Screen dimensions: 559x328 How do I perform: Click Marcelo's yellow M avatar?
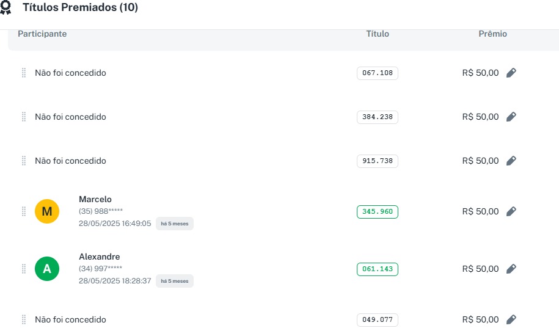47,211
